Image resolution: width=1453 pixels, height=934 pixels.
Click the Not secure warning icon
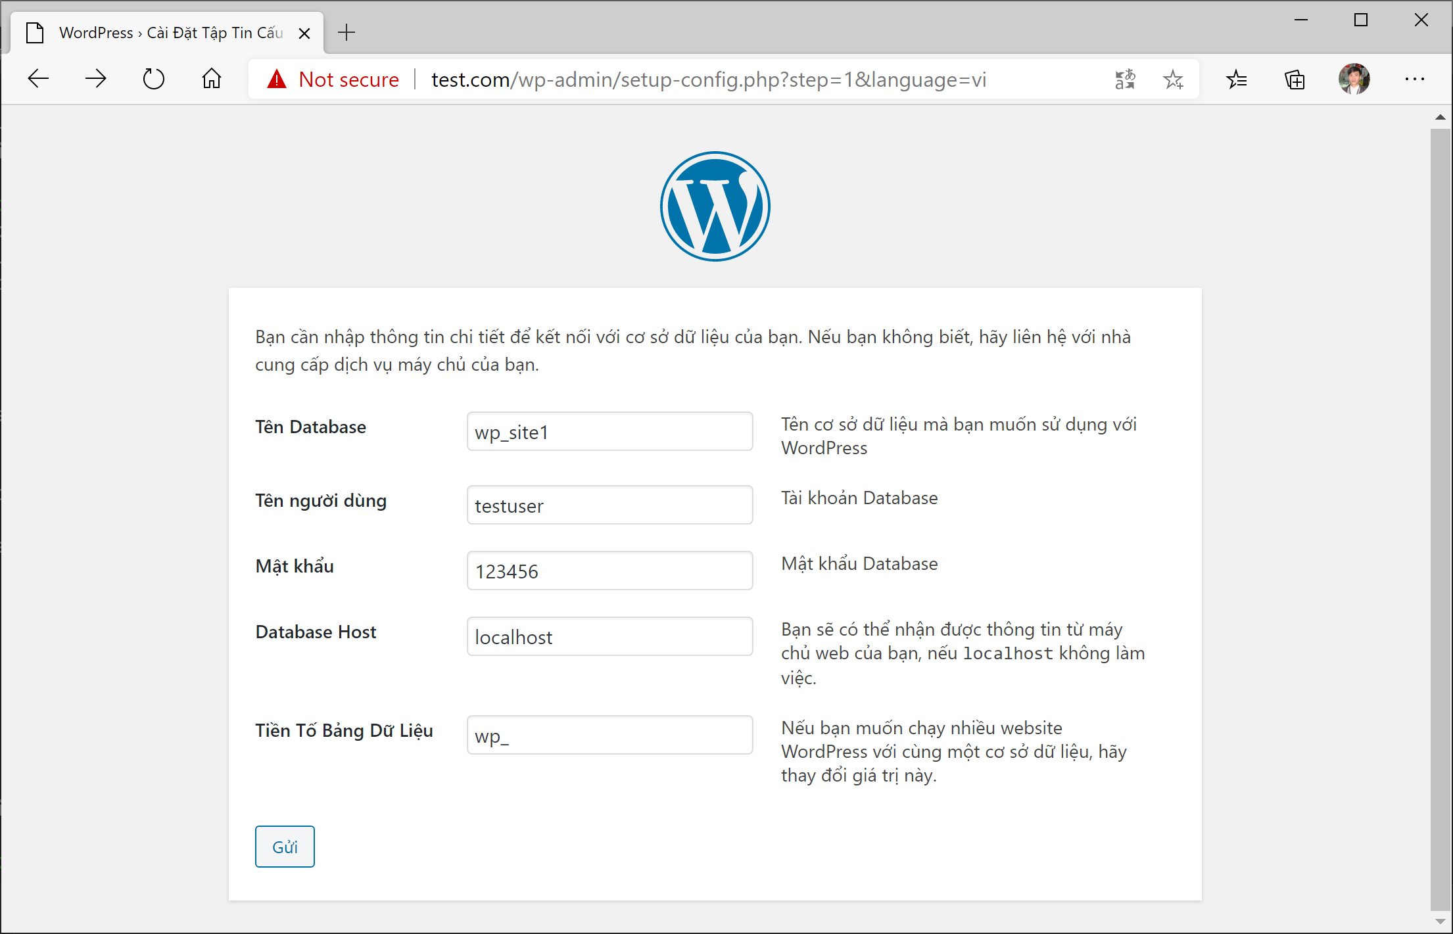tap(277, 80)
